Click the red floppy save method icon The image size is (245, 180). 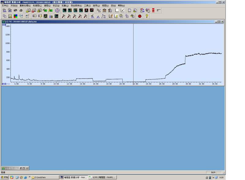coord(34,10)
